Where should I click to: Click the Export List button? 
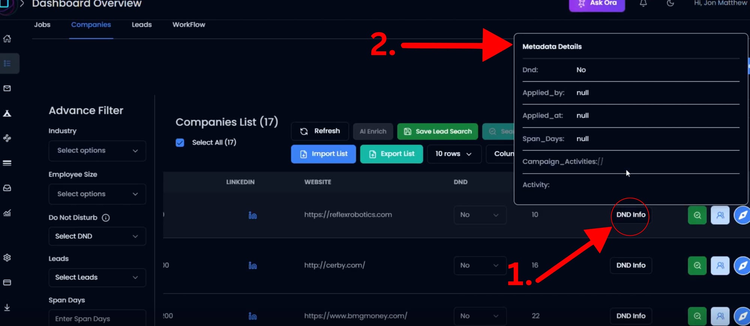point(391,154)
